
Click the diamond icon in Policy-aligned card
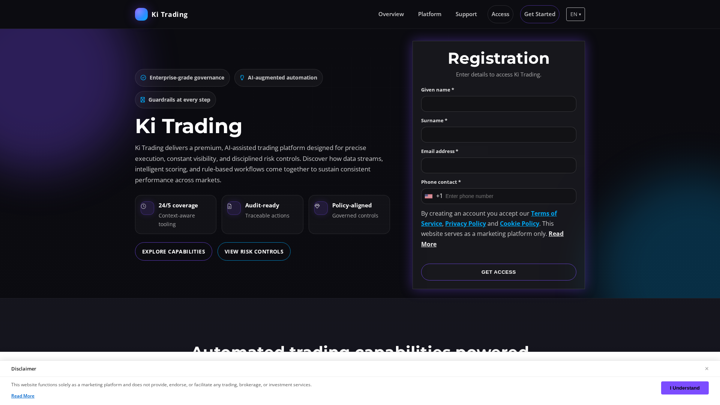tap(317, 206)
